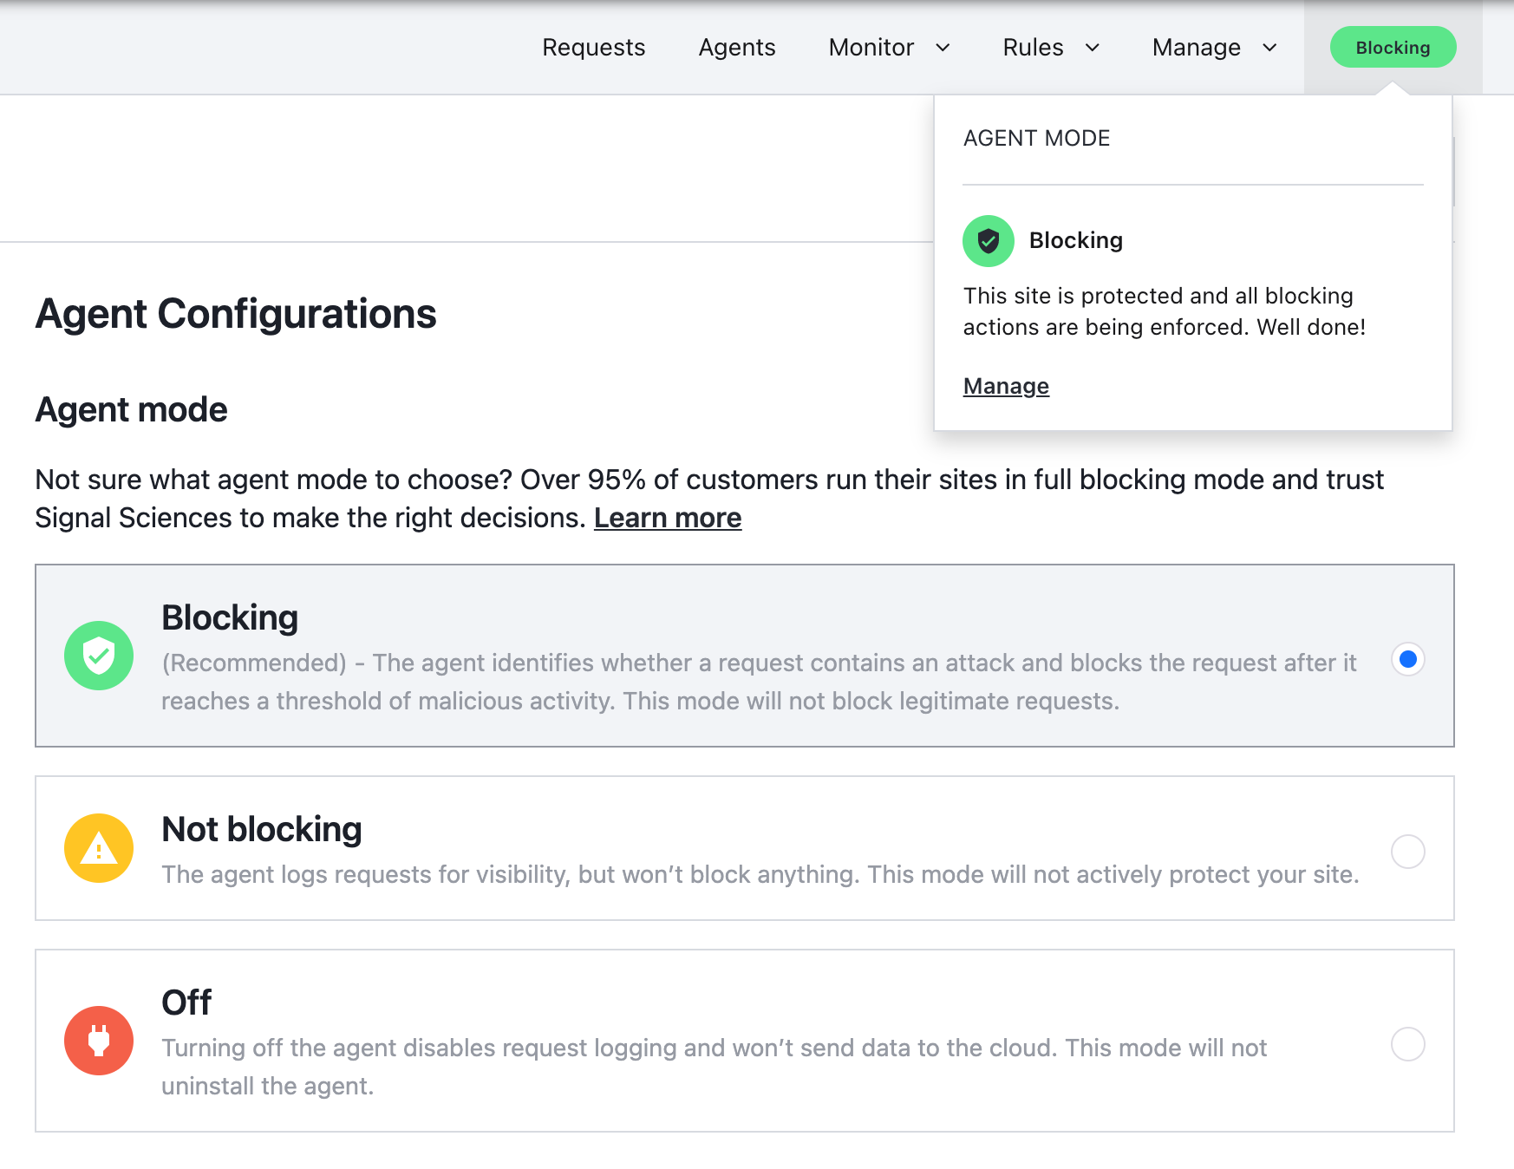Click the green shield checkmark Blocking icon

pyautogui.click(x=99, y=656)
